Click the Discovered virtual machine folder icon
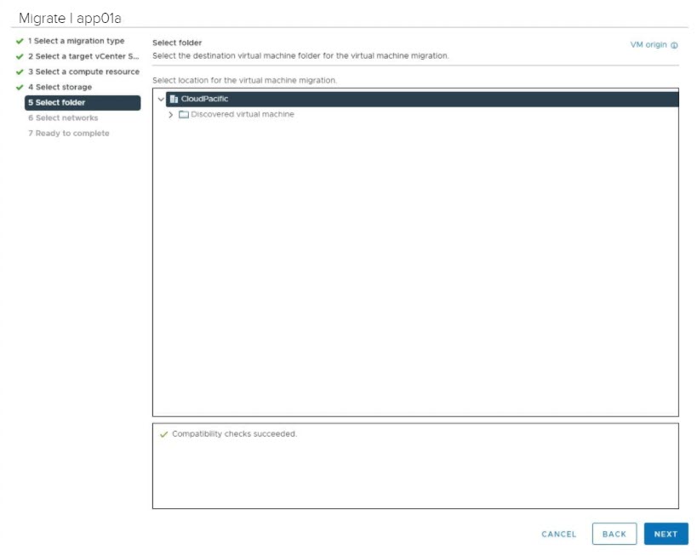 pos(183,115)
